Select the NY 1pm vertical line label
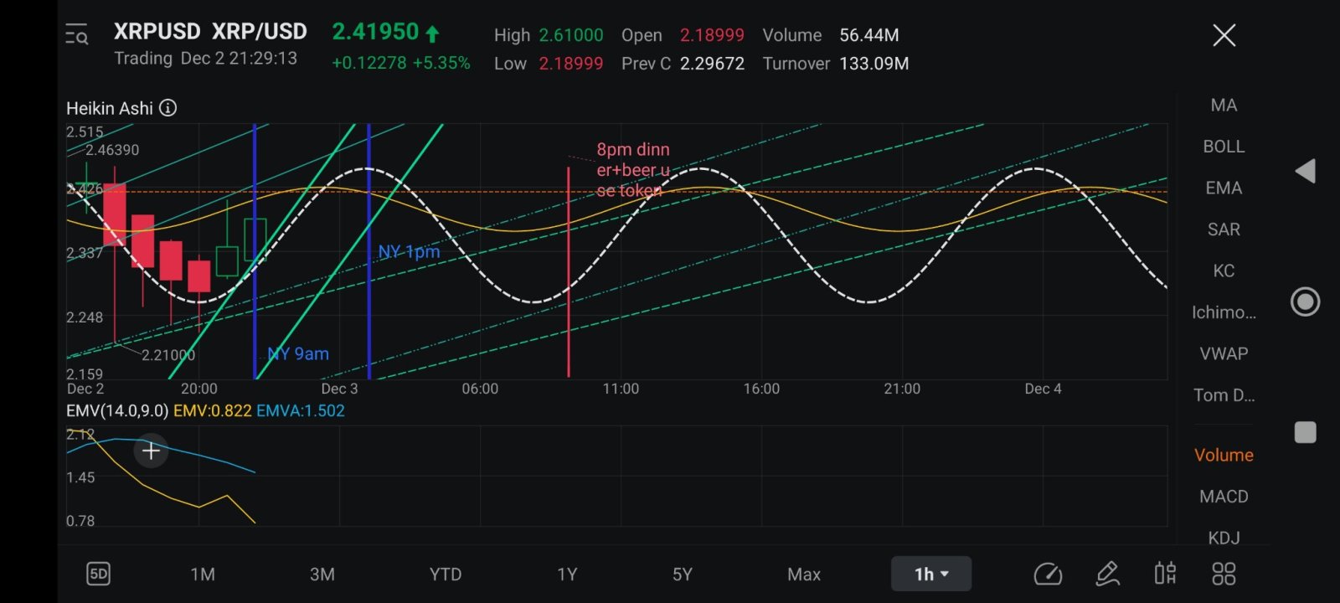Viewport: 1340px width, 603px height. [x=409, y=251]
